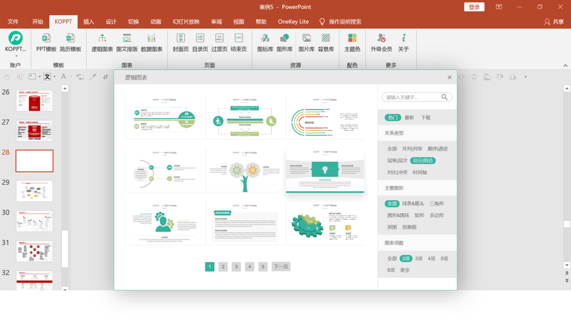Image resolution: width=571 pixels, height=327 pixels.
Task: Open 主题色 theme colors
Action: click(352, 42)
